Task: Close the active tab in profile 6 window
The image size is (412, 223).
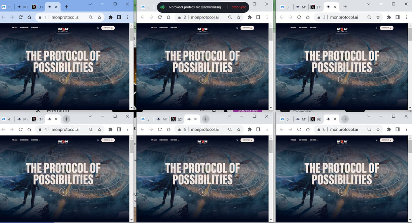Action: [x=335, y=119]
